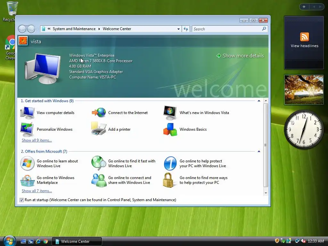Click Show all 7 items link
The width and height of the screenshot is (328, 246).
(x=37, y=191)
